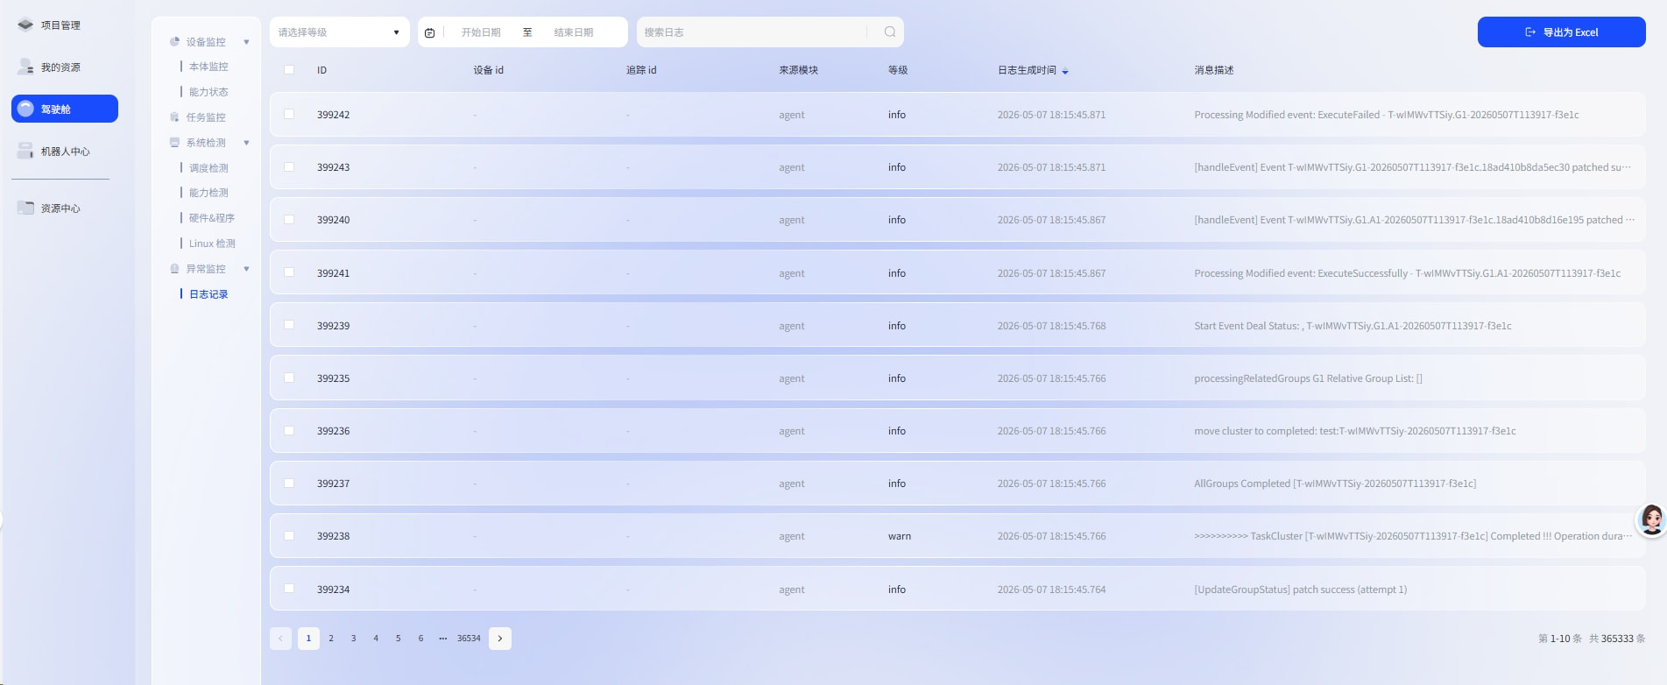Click the search magnifier icon

890,32
